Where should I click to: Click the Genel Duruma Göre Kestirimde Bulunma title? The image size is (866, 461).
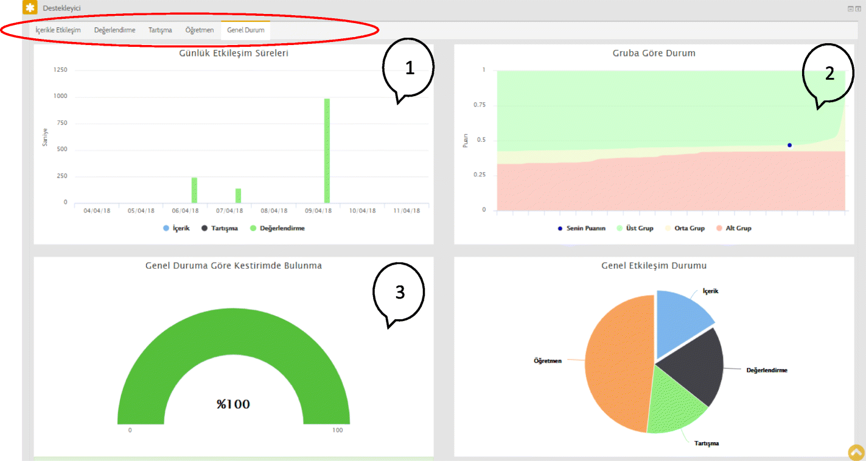point(234,266)
